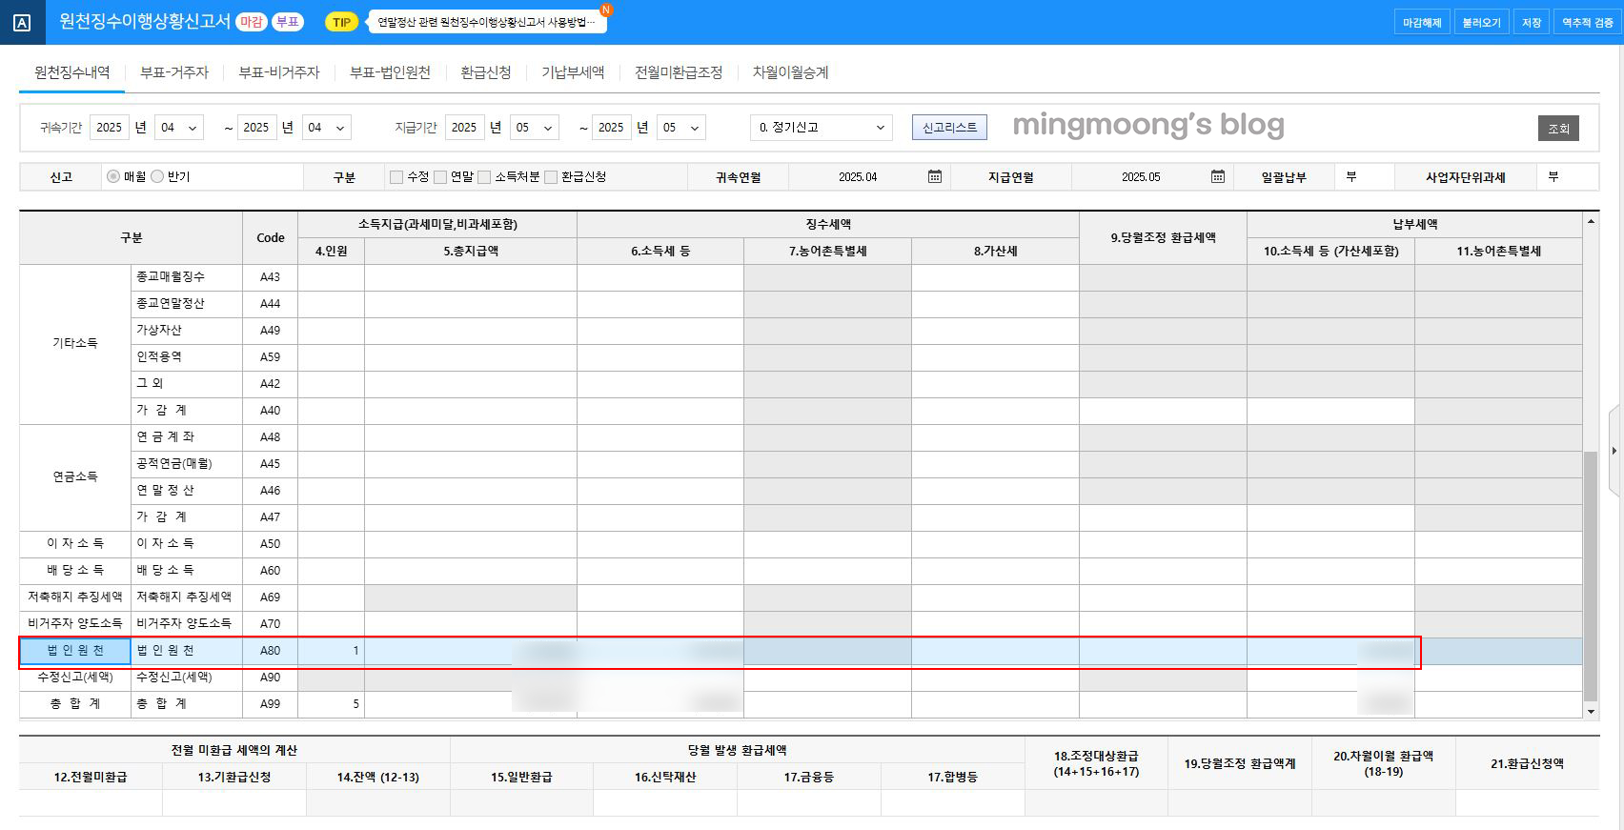Open 귀속기간 start month dropdown
Viewport: 1624px width, 830px height.
point(180,127)
